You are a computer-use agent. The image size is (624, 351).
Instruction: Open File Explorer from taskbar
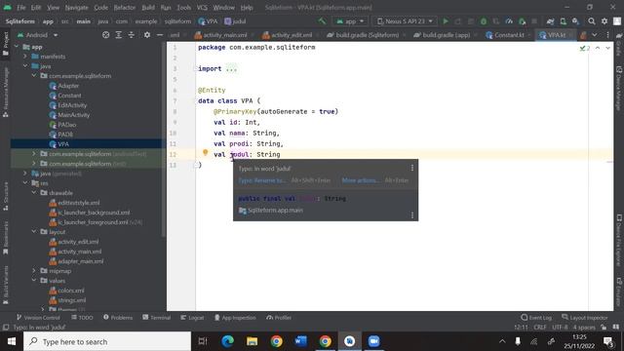pyautogui.click(x=252, y=341)
